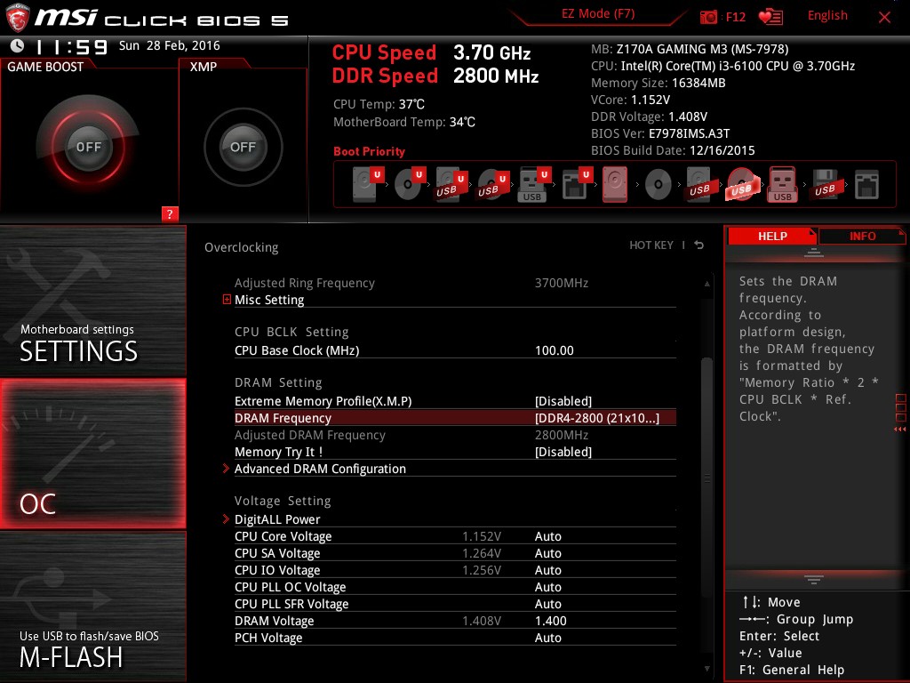Image resolution: width=910 pixels, height=683 pixels.
Task: Select the legacy network boot icon at end
Action: tap(866, 185)
